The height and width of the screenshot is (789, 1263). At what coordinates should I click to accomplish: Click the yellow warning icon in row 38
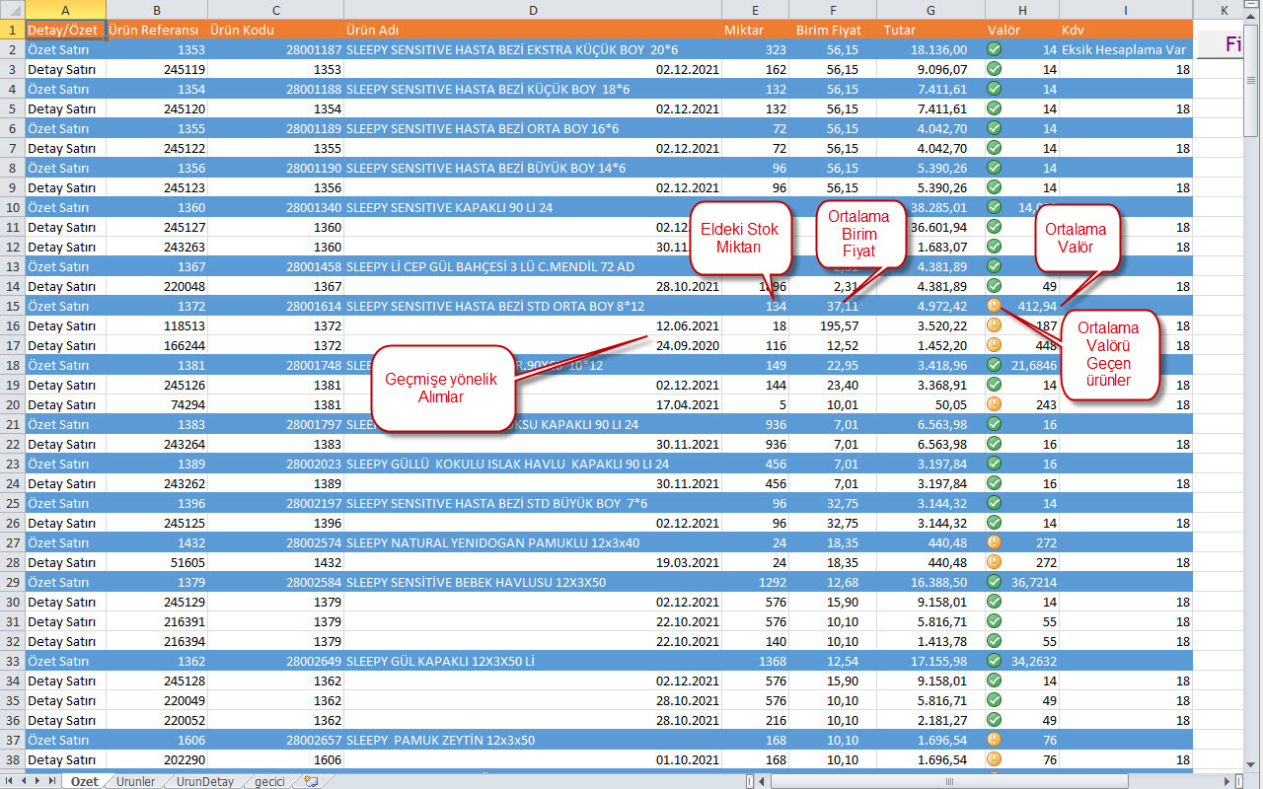(x=994, y=759)
